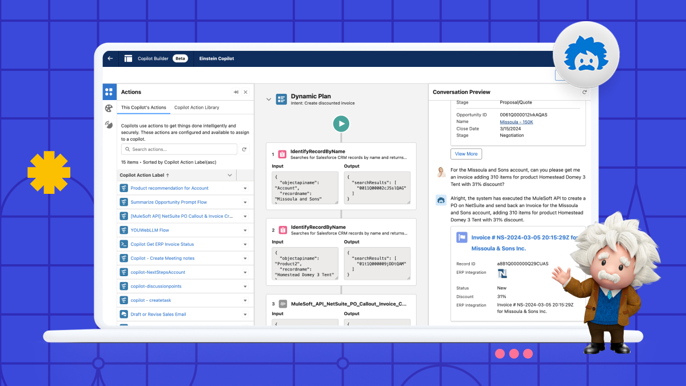This screenshot has width=686, height=386.
Task: Expand the Draft or Revise Sales Email action
Action: pyautogui.click(x=245, y=314)
